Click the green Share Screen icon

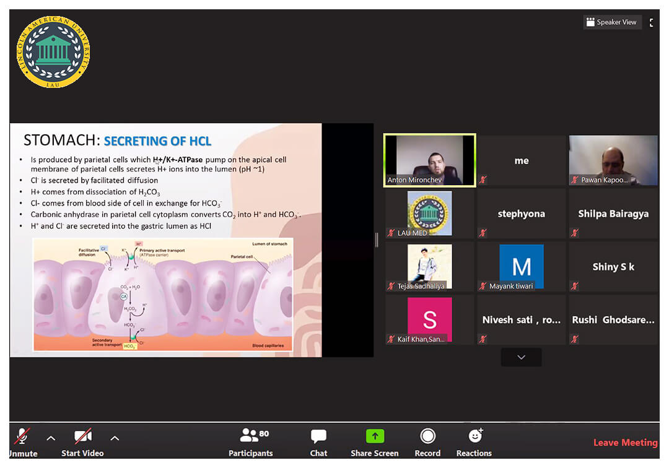tap(375, 436)
